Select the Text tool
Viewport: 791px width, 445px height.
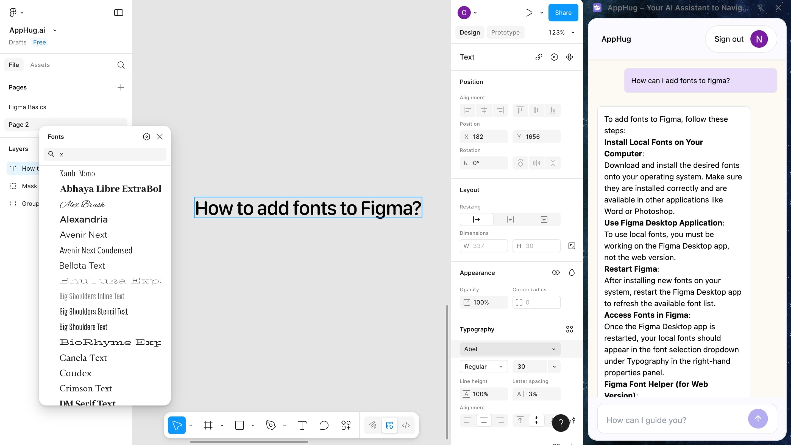[x=302, y=425]
